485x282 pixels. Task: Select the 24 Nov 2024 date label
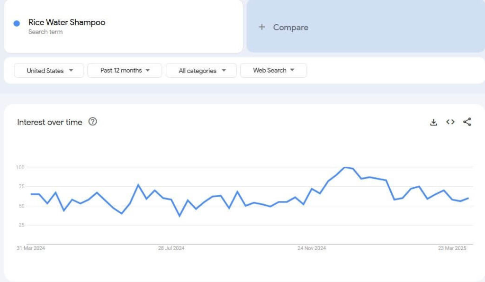[x=312, y=248]
